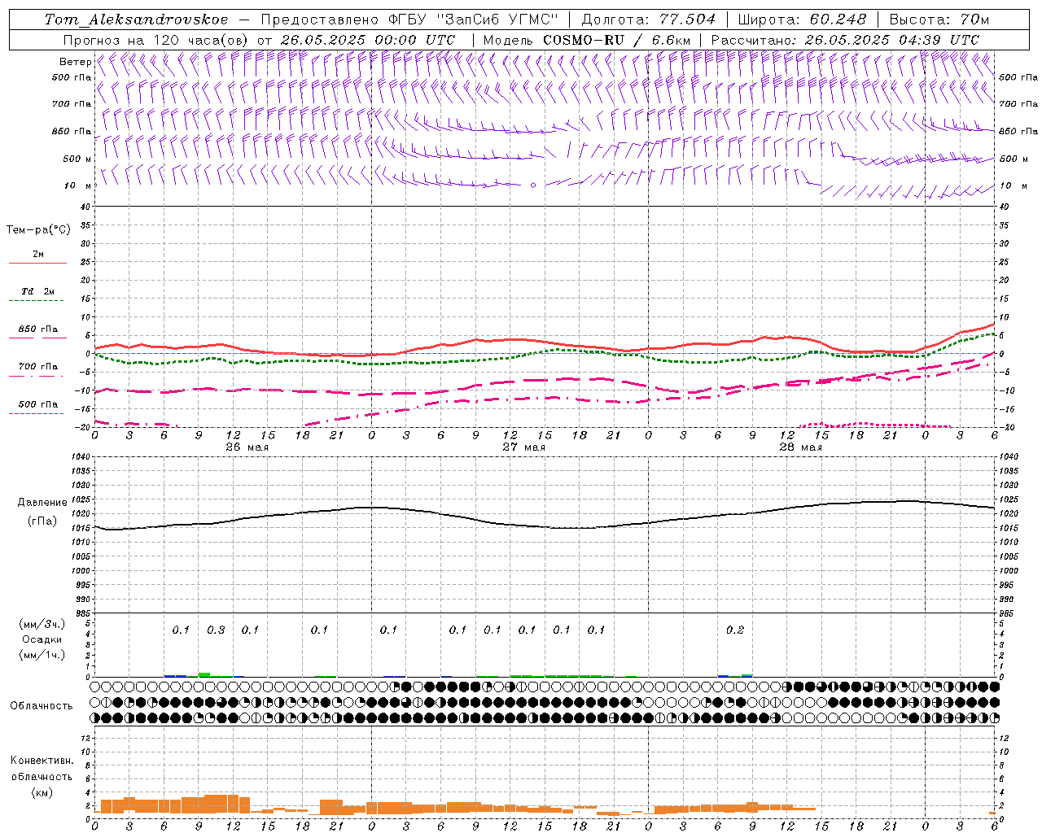Image resolution: width=1042 pixels, height=833 pixels.
Task: Click the 700 гПа temperature legend label
Action: pos(38,367)
